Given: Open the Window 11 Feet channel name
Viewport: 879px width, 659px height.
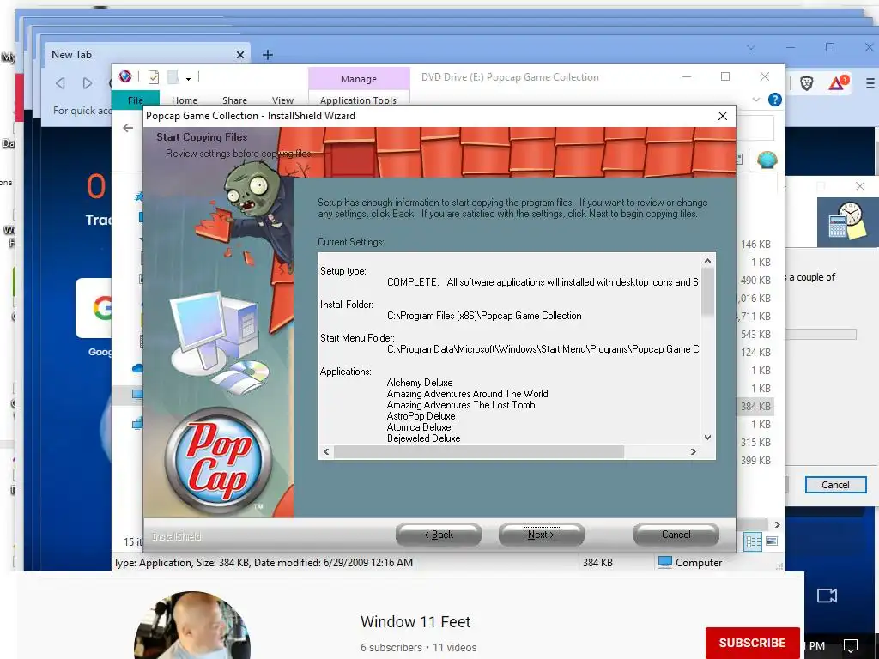Looking at the screenshot, I should click(x=415, y=622).
